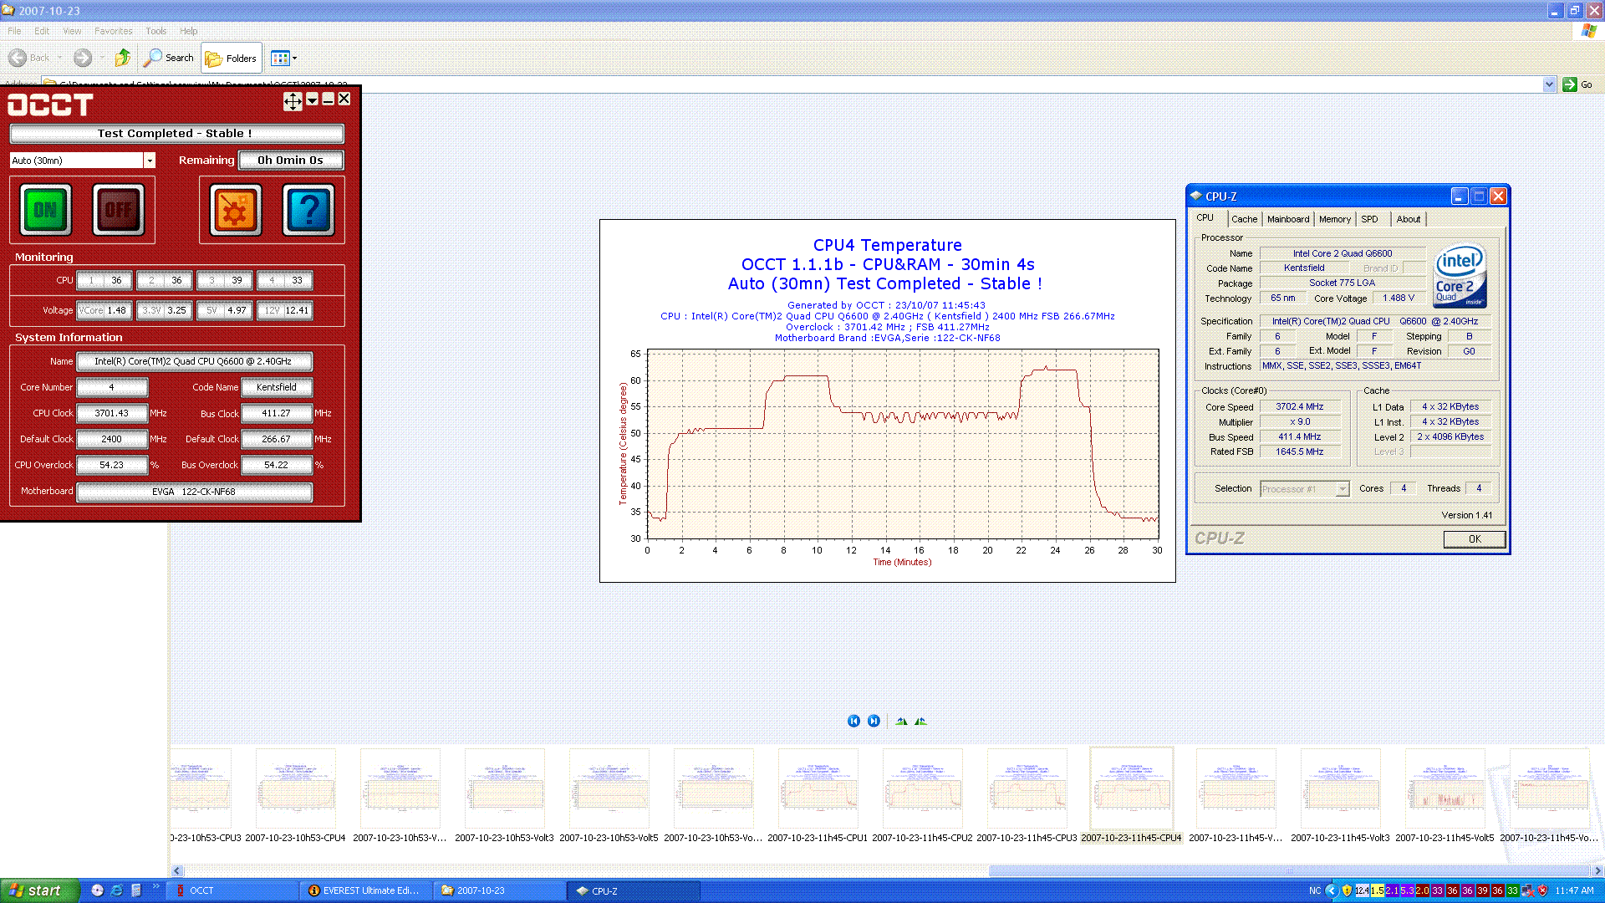This screenshot has width=1605, height=903.
Task: Switch to CPU-Z via the taskbar
Action: [633, 890]
